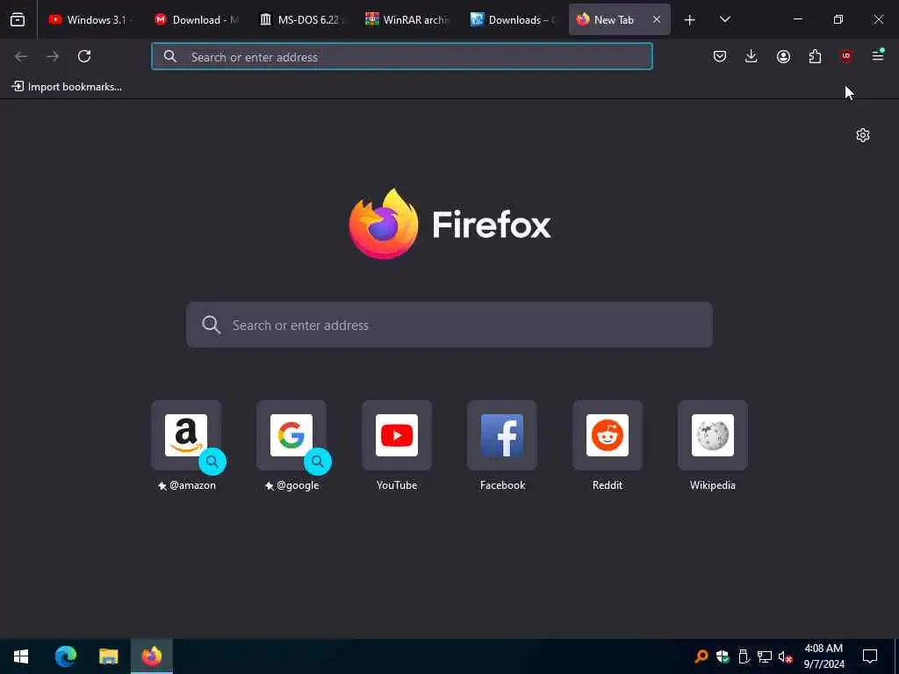Image resolution: width=899 pixels, height=674 pixels.
Task: Switch to the WinRAR archive tab
Action: pyautogui.click(x=407, y=19)
